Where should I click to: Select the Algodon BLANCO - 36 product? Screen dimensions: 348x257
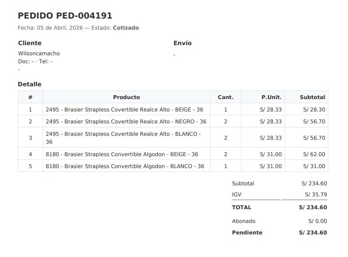125,166
